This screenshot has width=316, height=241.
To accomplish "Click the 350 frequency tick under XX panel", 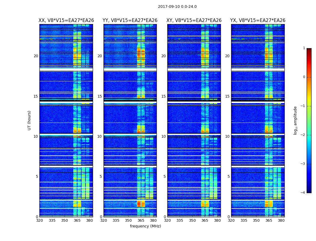I will click(x=64, y=221).
